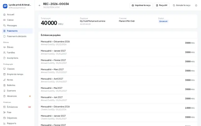Click the Lycée privé Al Amal school name
201x126 pixels.
[x=20, y=5]
